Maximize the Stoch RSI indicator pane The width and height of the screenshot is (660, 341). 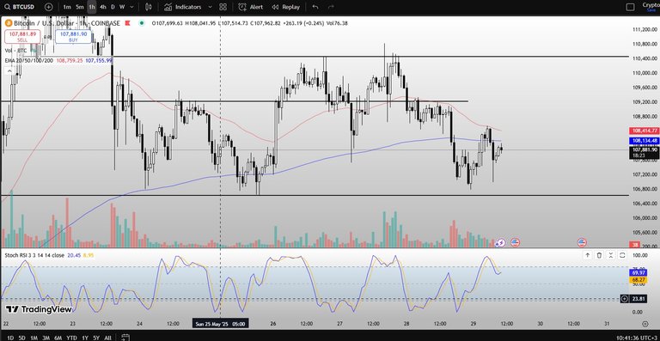(x=623, y=255)
